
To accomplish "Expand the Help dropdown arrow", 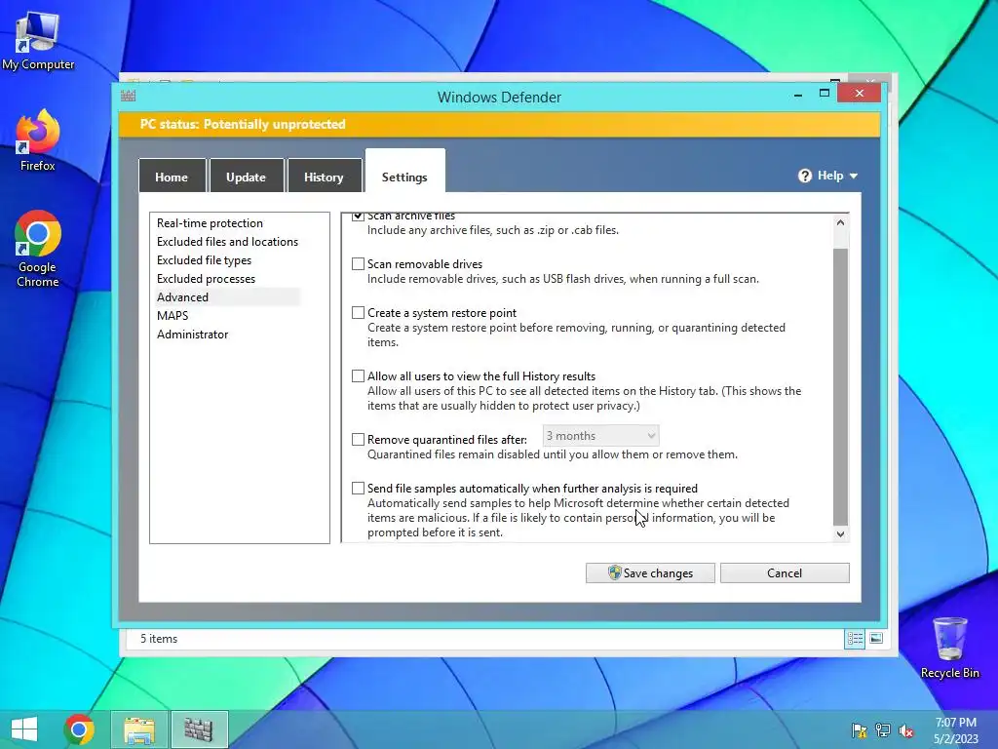I will [854, 177].
